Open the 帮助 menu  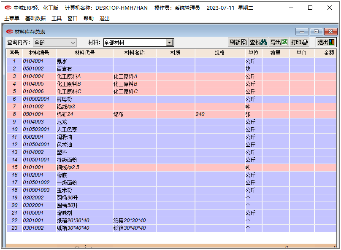point(89,19)
